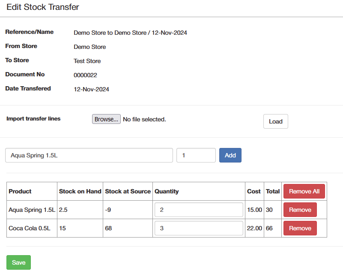Edit quantity field in Coca Cola row
This screenshot has width=343, height=274.
point(199,228)
